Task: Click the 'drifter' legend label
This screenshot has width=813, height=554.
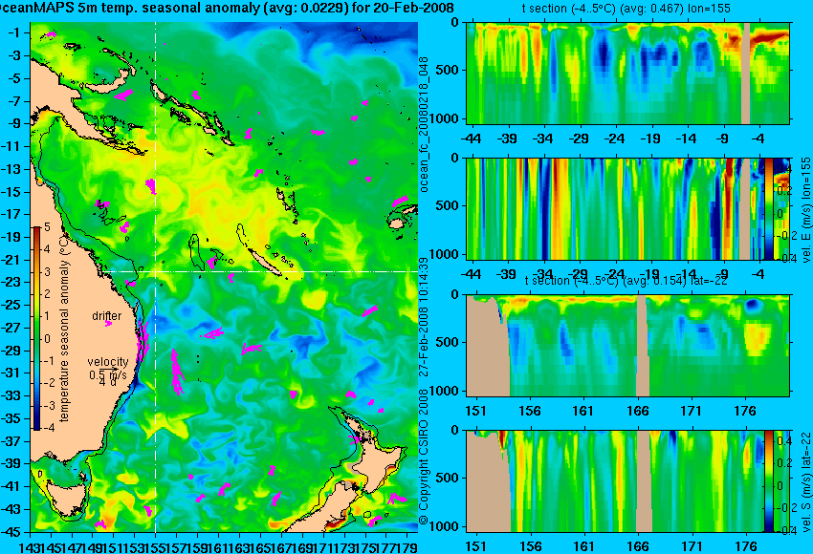Action: pos(107,316)
